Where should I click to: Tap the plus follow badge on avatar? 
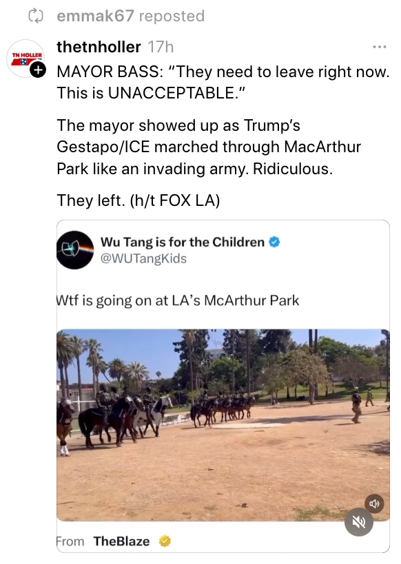tap(37, 70)
